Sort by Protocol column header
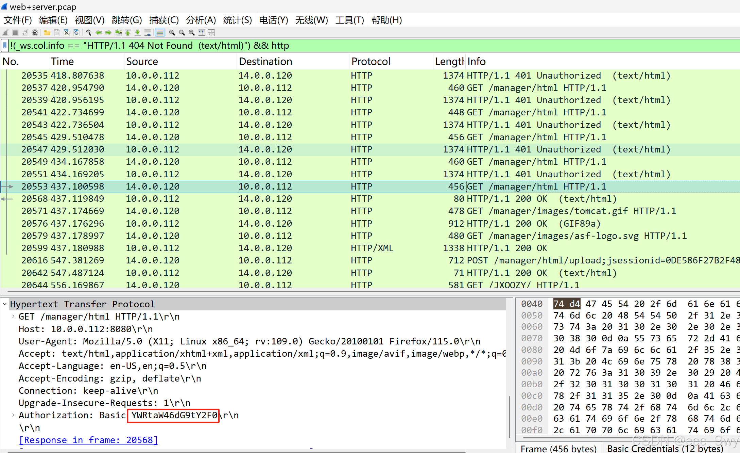The image size is (740, 453). pos(371,62)
